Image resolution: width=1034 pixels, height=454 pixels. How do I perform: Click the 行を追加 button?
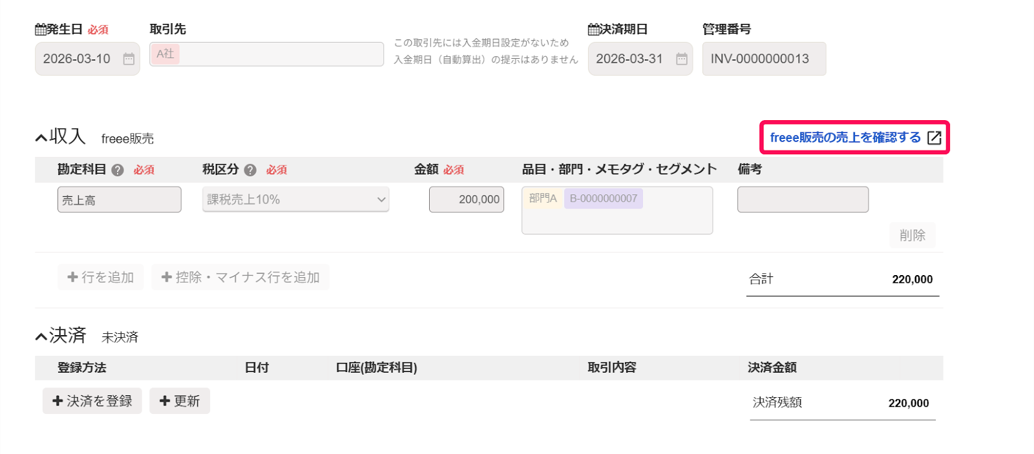(x=100, y=277)
